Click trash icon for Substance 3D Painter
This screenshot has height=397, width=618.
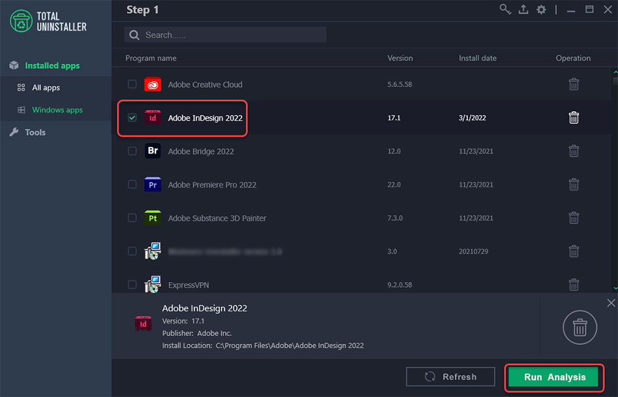tap(574, 218)
